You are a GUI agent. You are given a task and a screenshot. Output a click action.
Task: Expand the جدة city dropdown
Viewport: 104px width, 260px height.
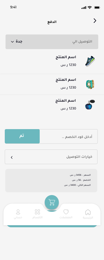tap(17, 42)
